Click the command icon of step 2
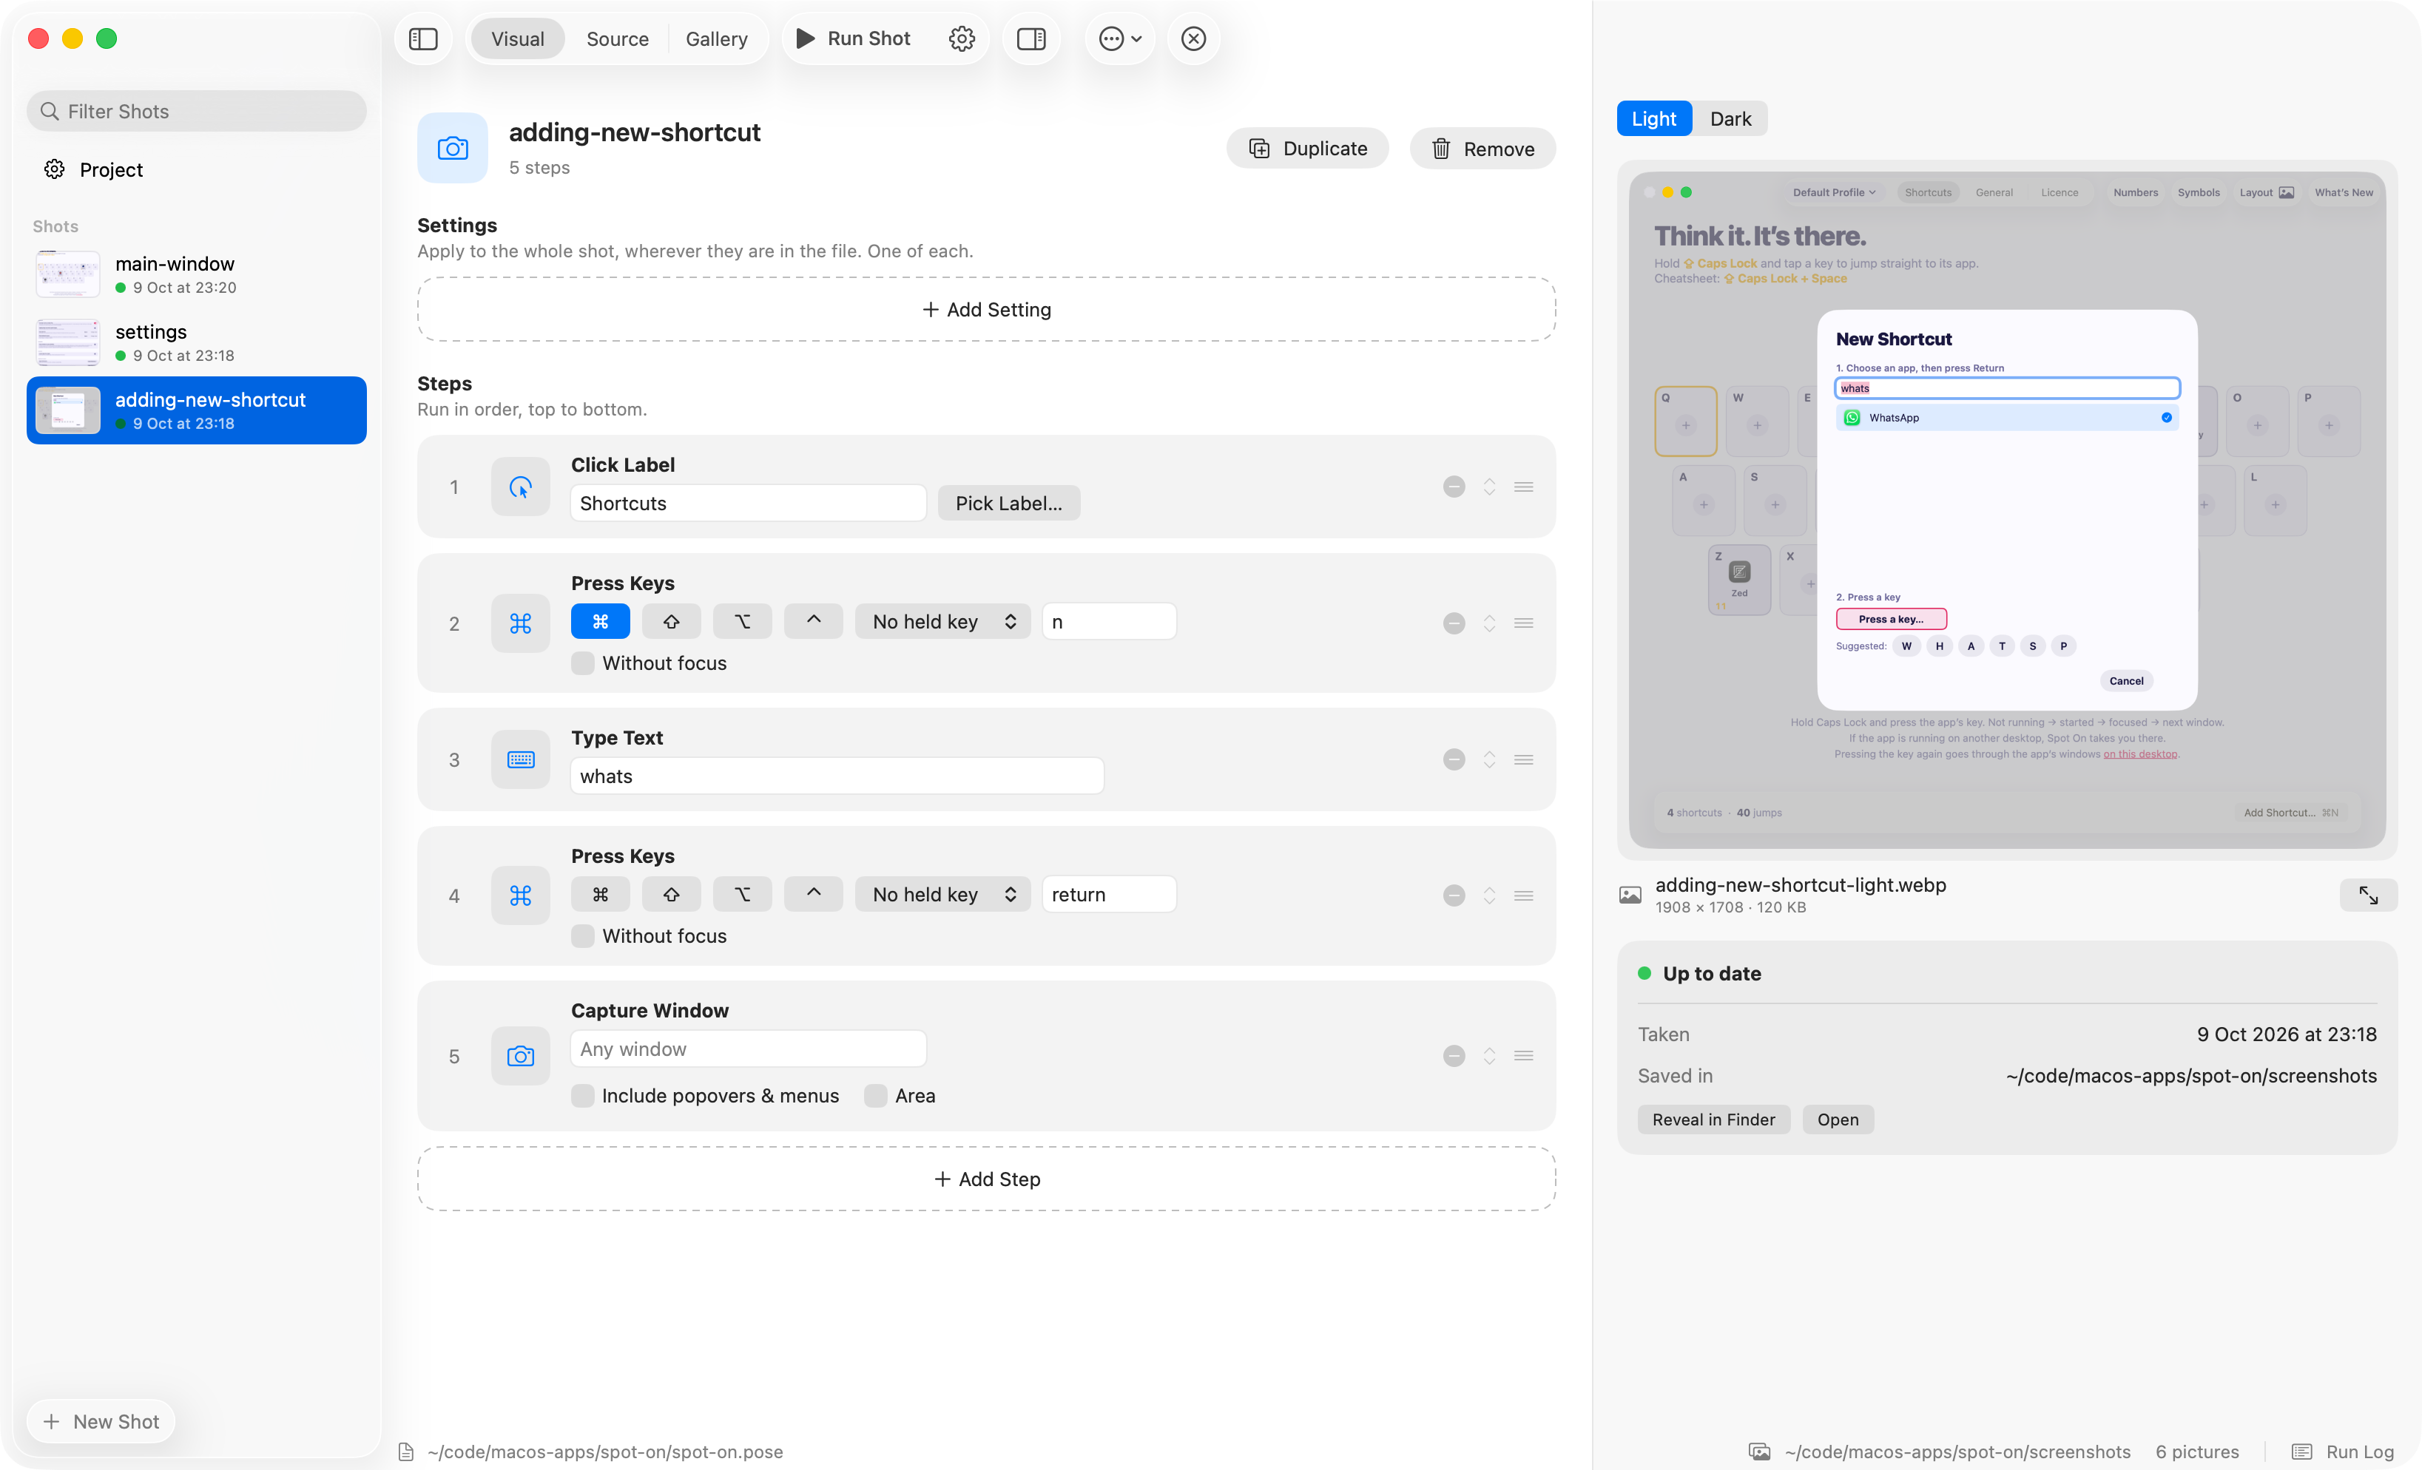 pyautogui.click(x=520, y=623)
